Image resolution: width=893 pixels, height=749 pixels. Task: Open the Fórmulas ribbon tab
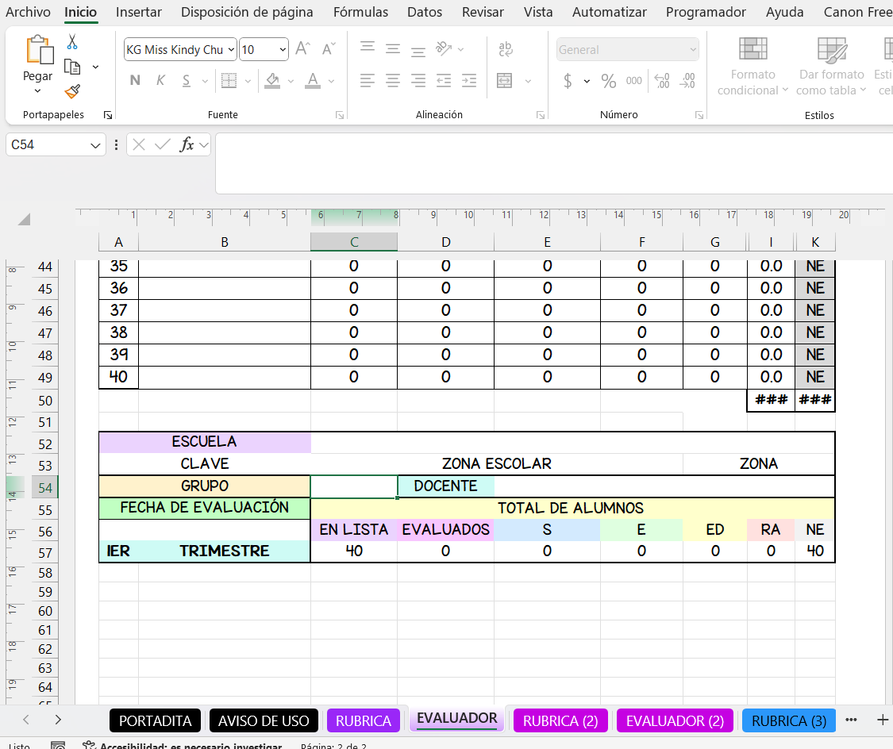click(360, 12)
